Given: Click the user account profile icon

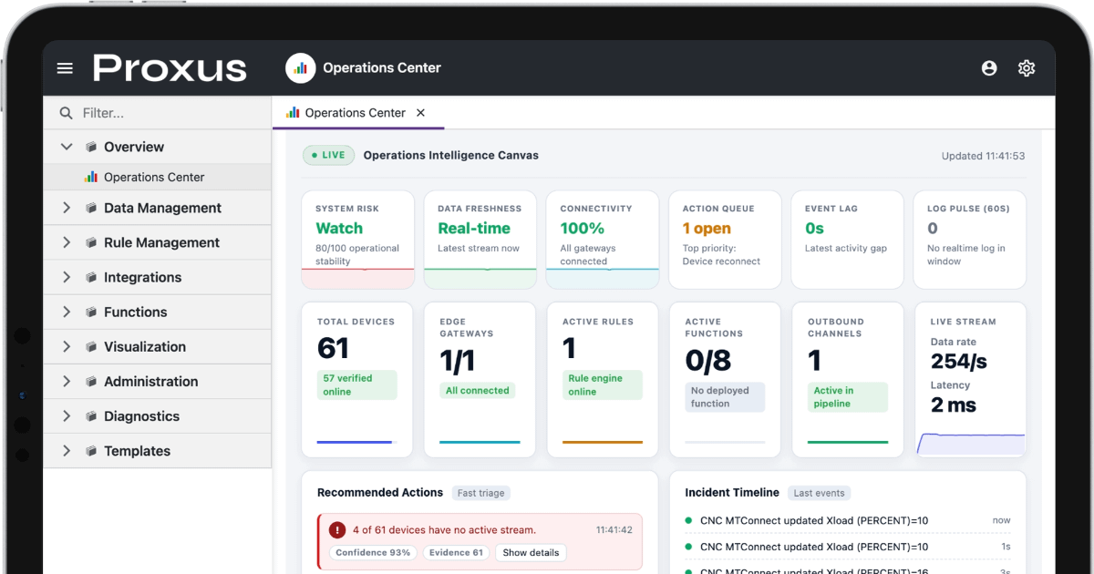Looking at the screenshot, I should pos(989,68).
